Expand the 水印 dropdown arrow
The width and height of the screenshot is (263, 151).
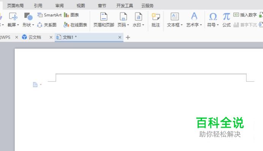(143, 25)
